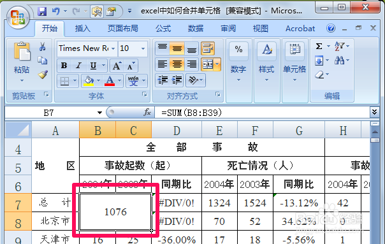Copy the selected cells
Viewport: 385px width, 244px height.
coord(42,60)
